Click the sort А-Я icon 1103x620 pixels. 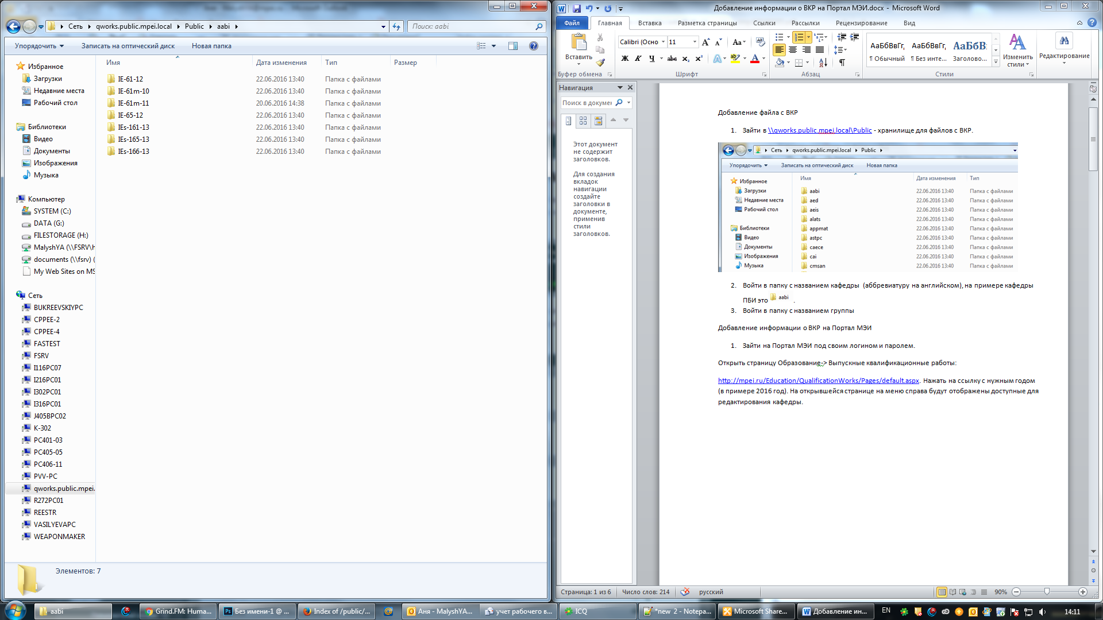tap(823, 63)
